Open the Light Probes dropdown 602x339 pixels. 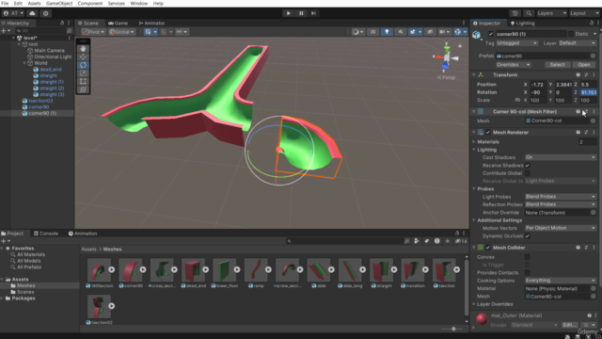(x=561, y=197)
